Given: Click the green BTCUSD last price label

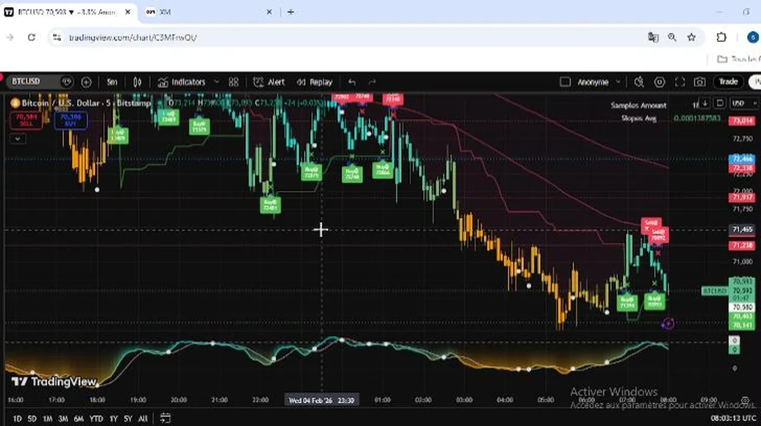Looking at the screenshot, I should 714,291.
